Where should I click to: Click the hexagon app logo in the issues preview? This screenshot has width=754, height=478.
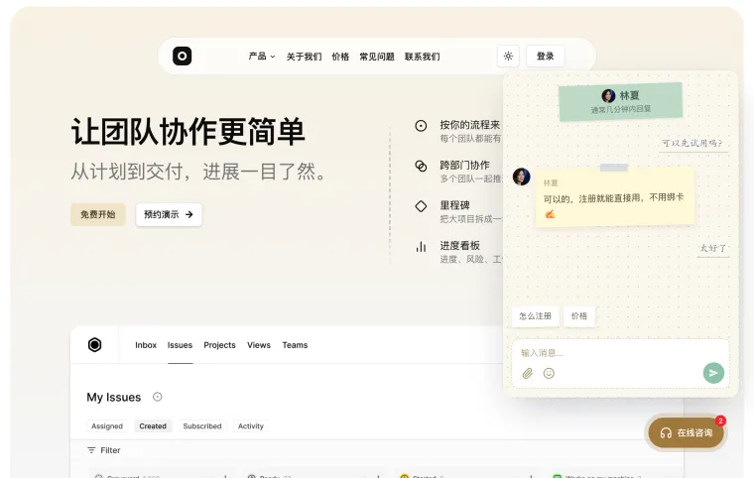(x=94, y=345)
